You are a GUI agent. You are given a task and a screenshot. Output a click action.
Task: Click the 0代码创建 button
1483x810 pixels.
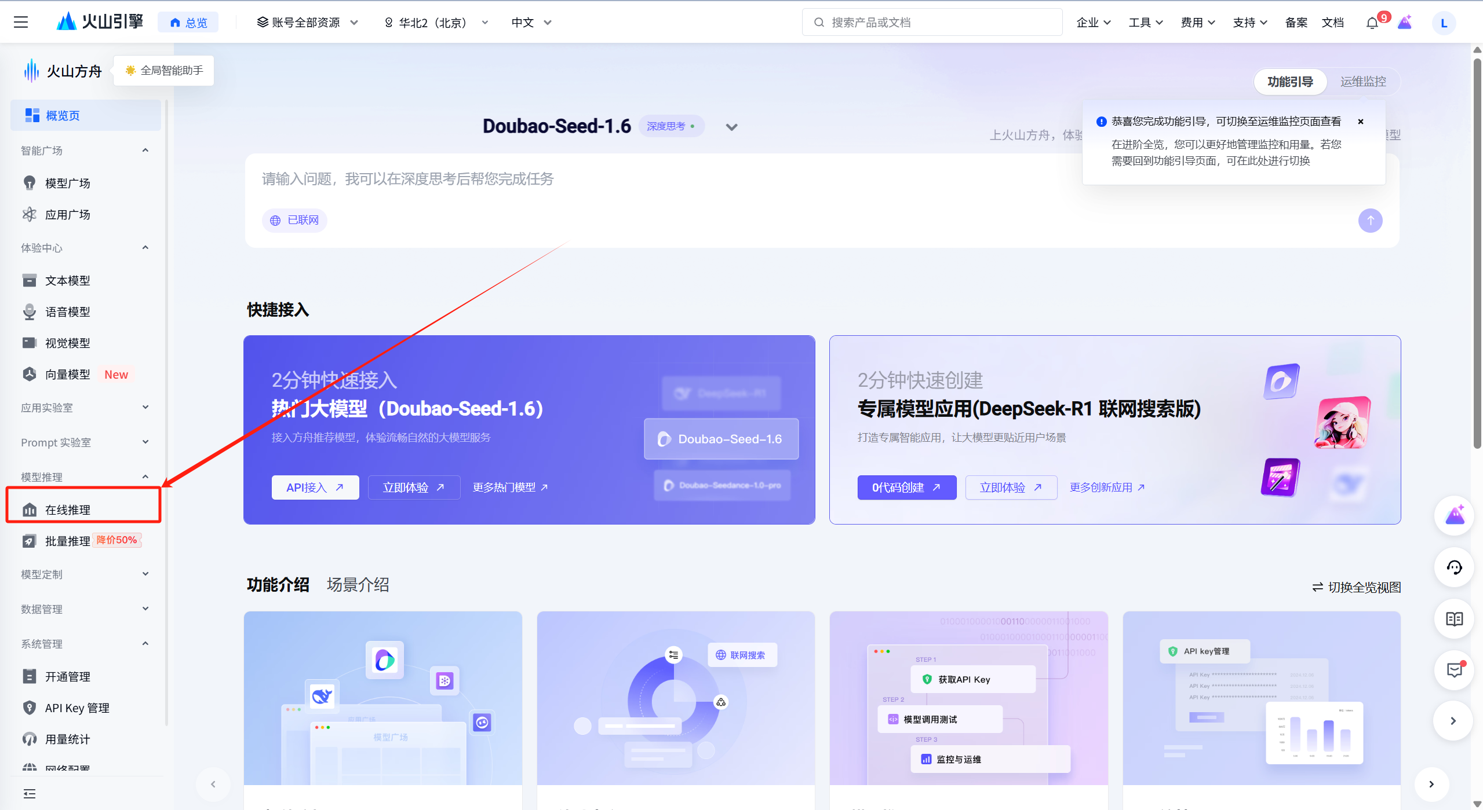(x=906, y=487)
